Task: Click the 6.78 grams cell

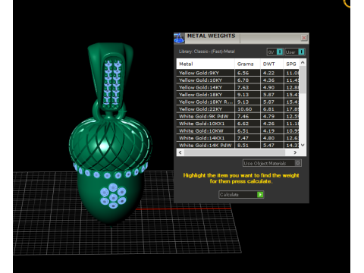Action: (247, 80)
